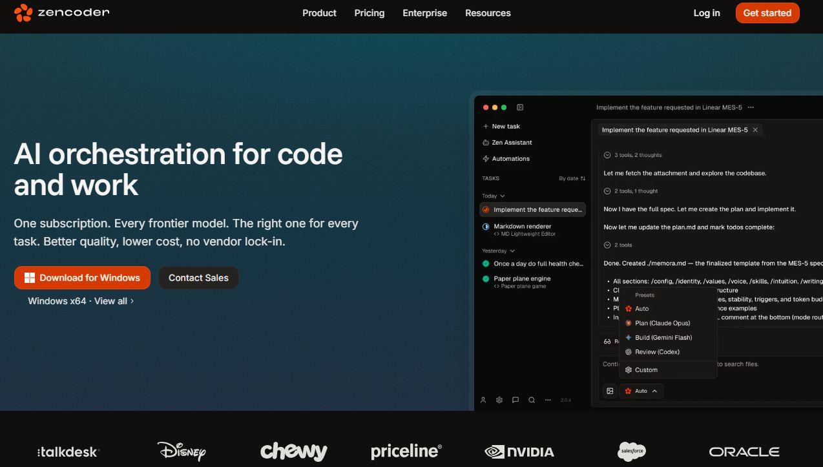Click the chewy logo
Screen dimensions: 823x467
pyautogui.click(x=293, y=451)
